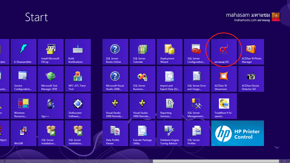Click the down chevron at bottom right
The width and height of the screenshot is (290, 163).
tap(277, 148)
